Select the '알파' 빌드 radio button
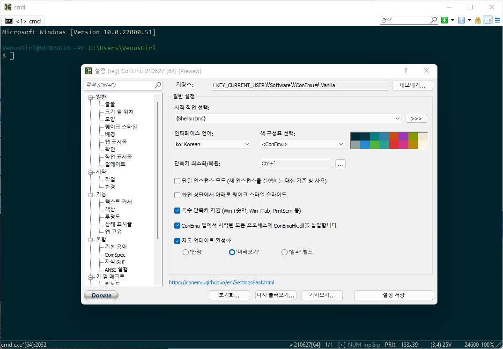This screenshot has width=503, height=349. [x=284, y=252]
